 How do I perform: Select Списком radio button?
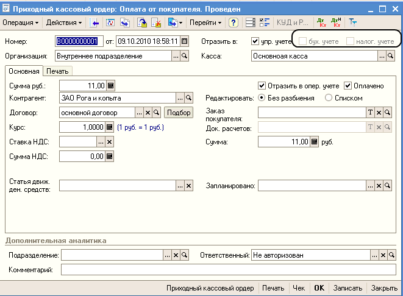329,98
